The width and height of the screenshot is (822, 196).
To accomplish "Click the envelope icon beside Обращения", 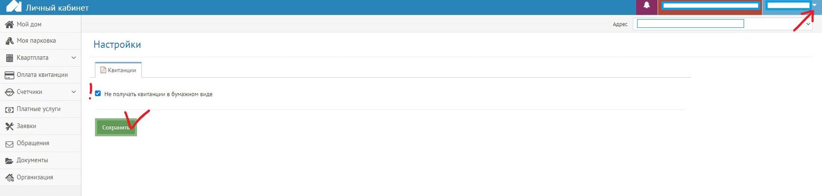I will pyautogui.click(x=9, y=144).
